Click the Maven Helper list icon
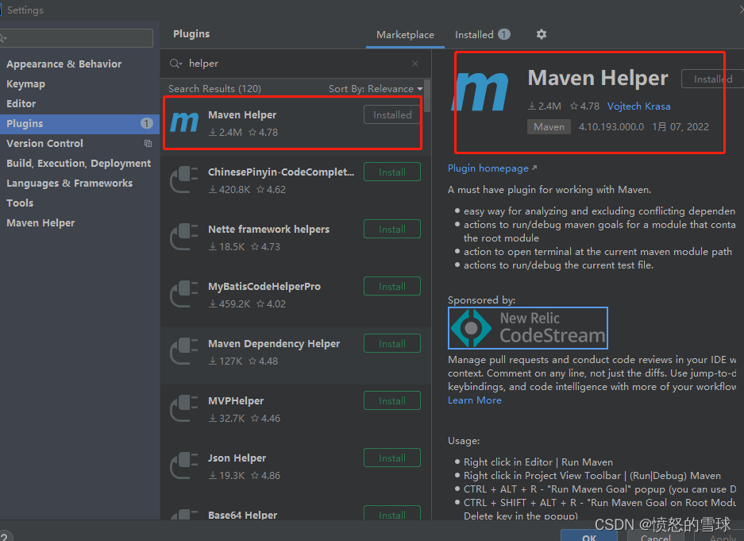Viewport: 744px width, 541px height. (184, 122)
